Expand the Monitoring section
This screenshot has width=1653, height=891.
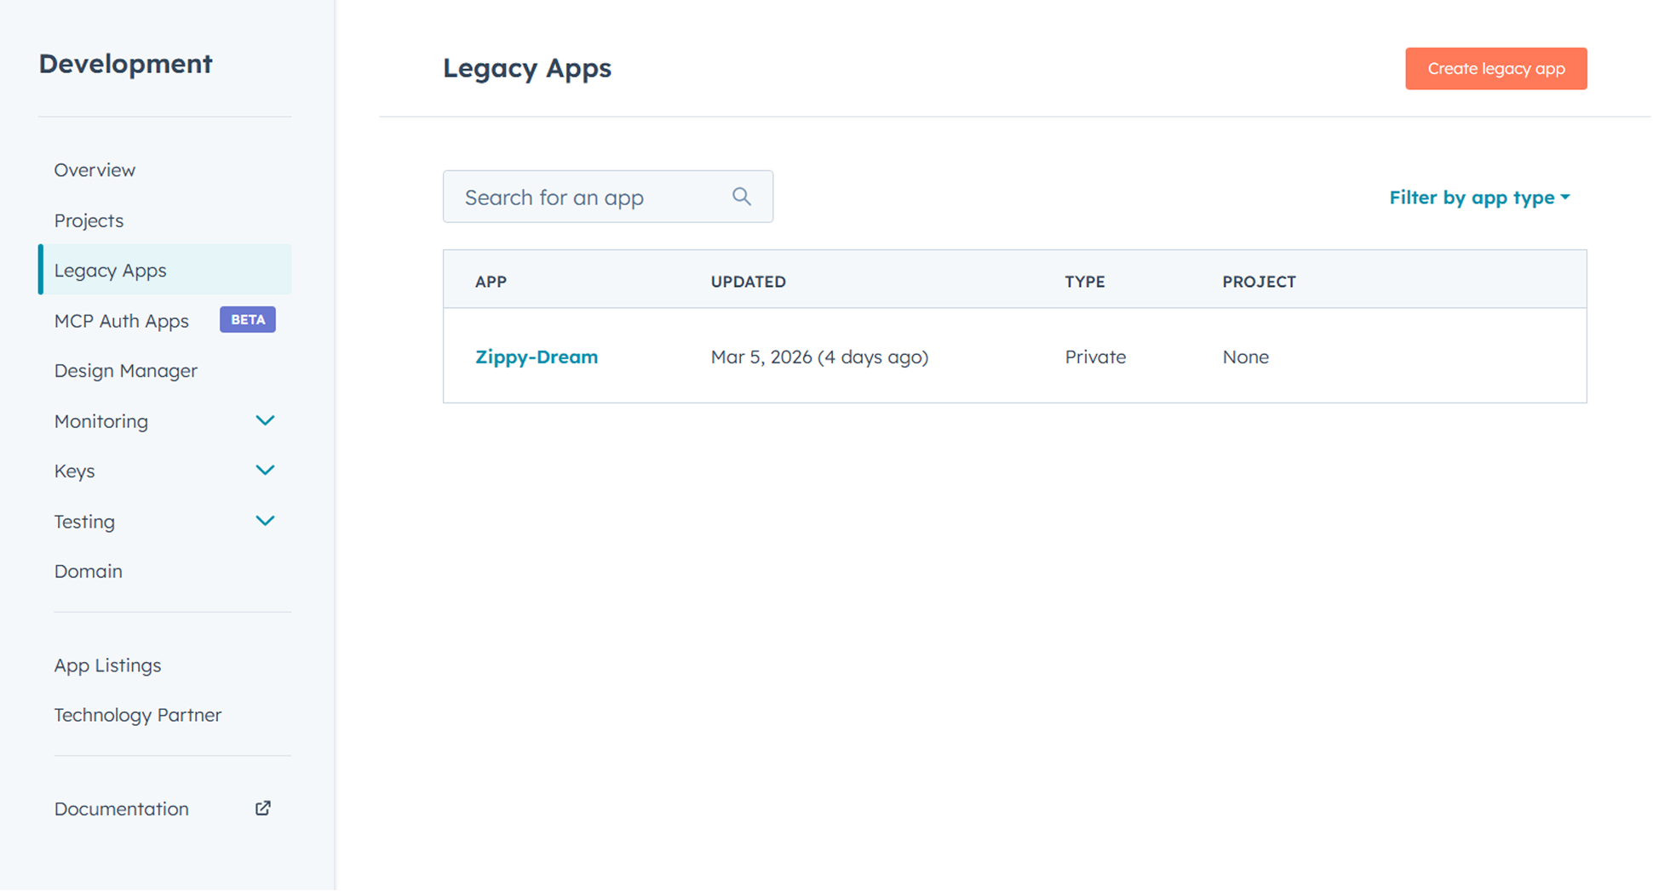coord(265,420)
